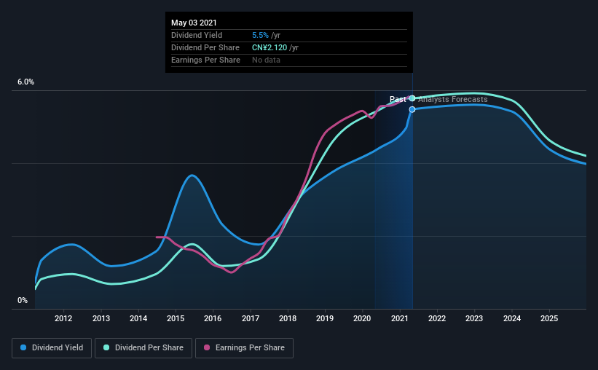This screenshot has width=598, height=370.
Task: Click the blue Dividend Yield data point marker
Action: pyautogui.click(x=412, y=109)
